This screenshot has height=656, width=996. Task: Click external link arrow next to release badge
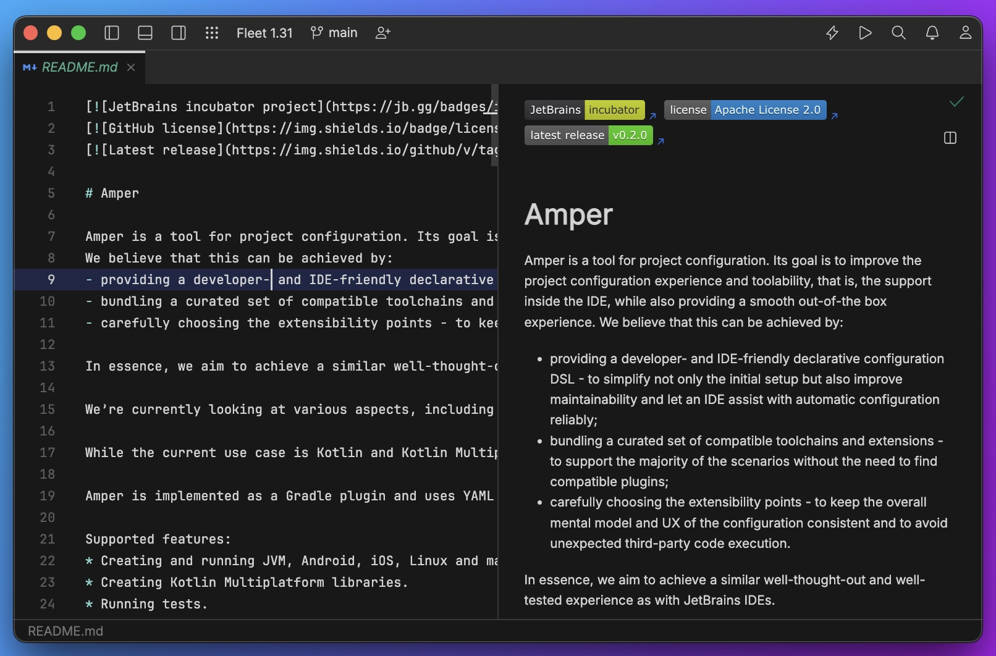point(660,141)
